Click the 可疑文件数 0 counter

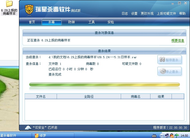[131, 64]
